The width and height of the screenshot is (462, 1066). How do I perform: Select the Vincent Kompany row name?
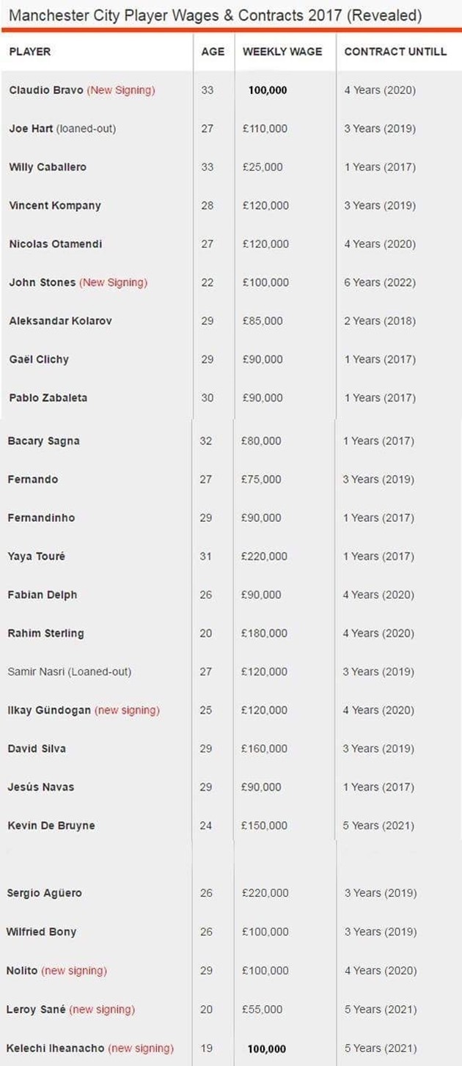pos(55,205)
